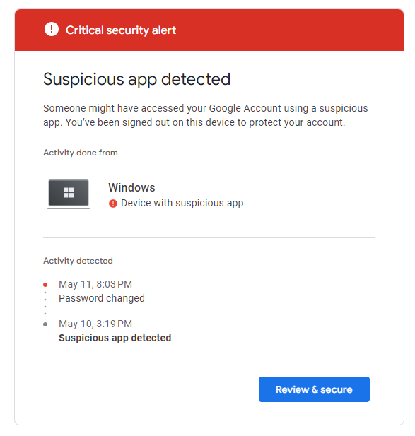Viewport: 415px width, 436px height.
Task: Click the red warning icon beside Device with suspicious app
Action: (113, 204)
